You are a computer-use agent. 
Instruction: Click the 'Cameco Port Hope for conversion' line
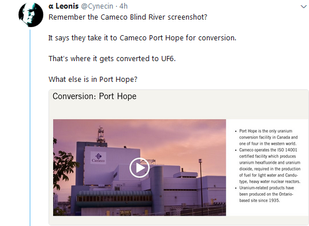(142, 38)
